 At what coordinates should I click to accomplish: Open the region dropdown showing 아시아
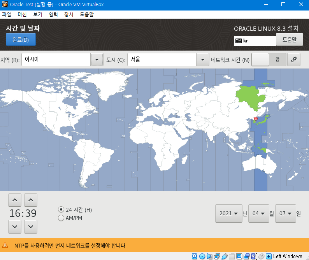click(97, 60)
